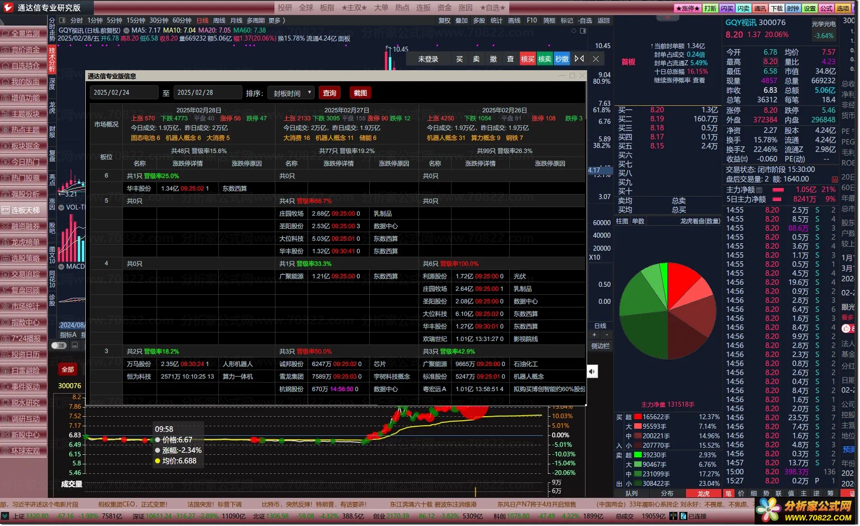Click the 复权 toolbar item
860x526 pixels.
(445, 21)
